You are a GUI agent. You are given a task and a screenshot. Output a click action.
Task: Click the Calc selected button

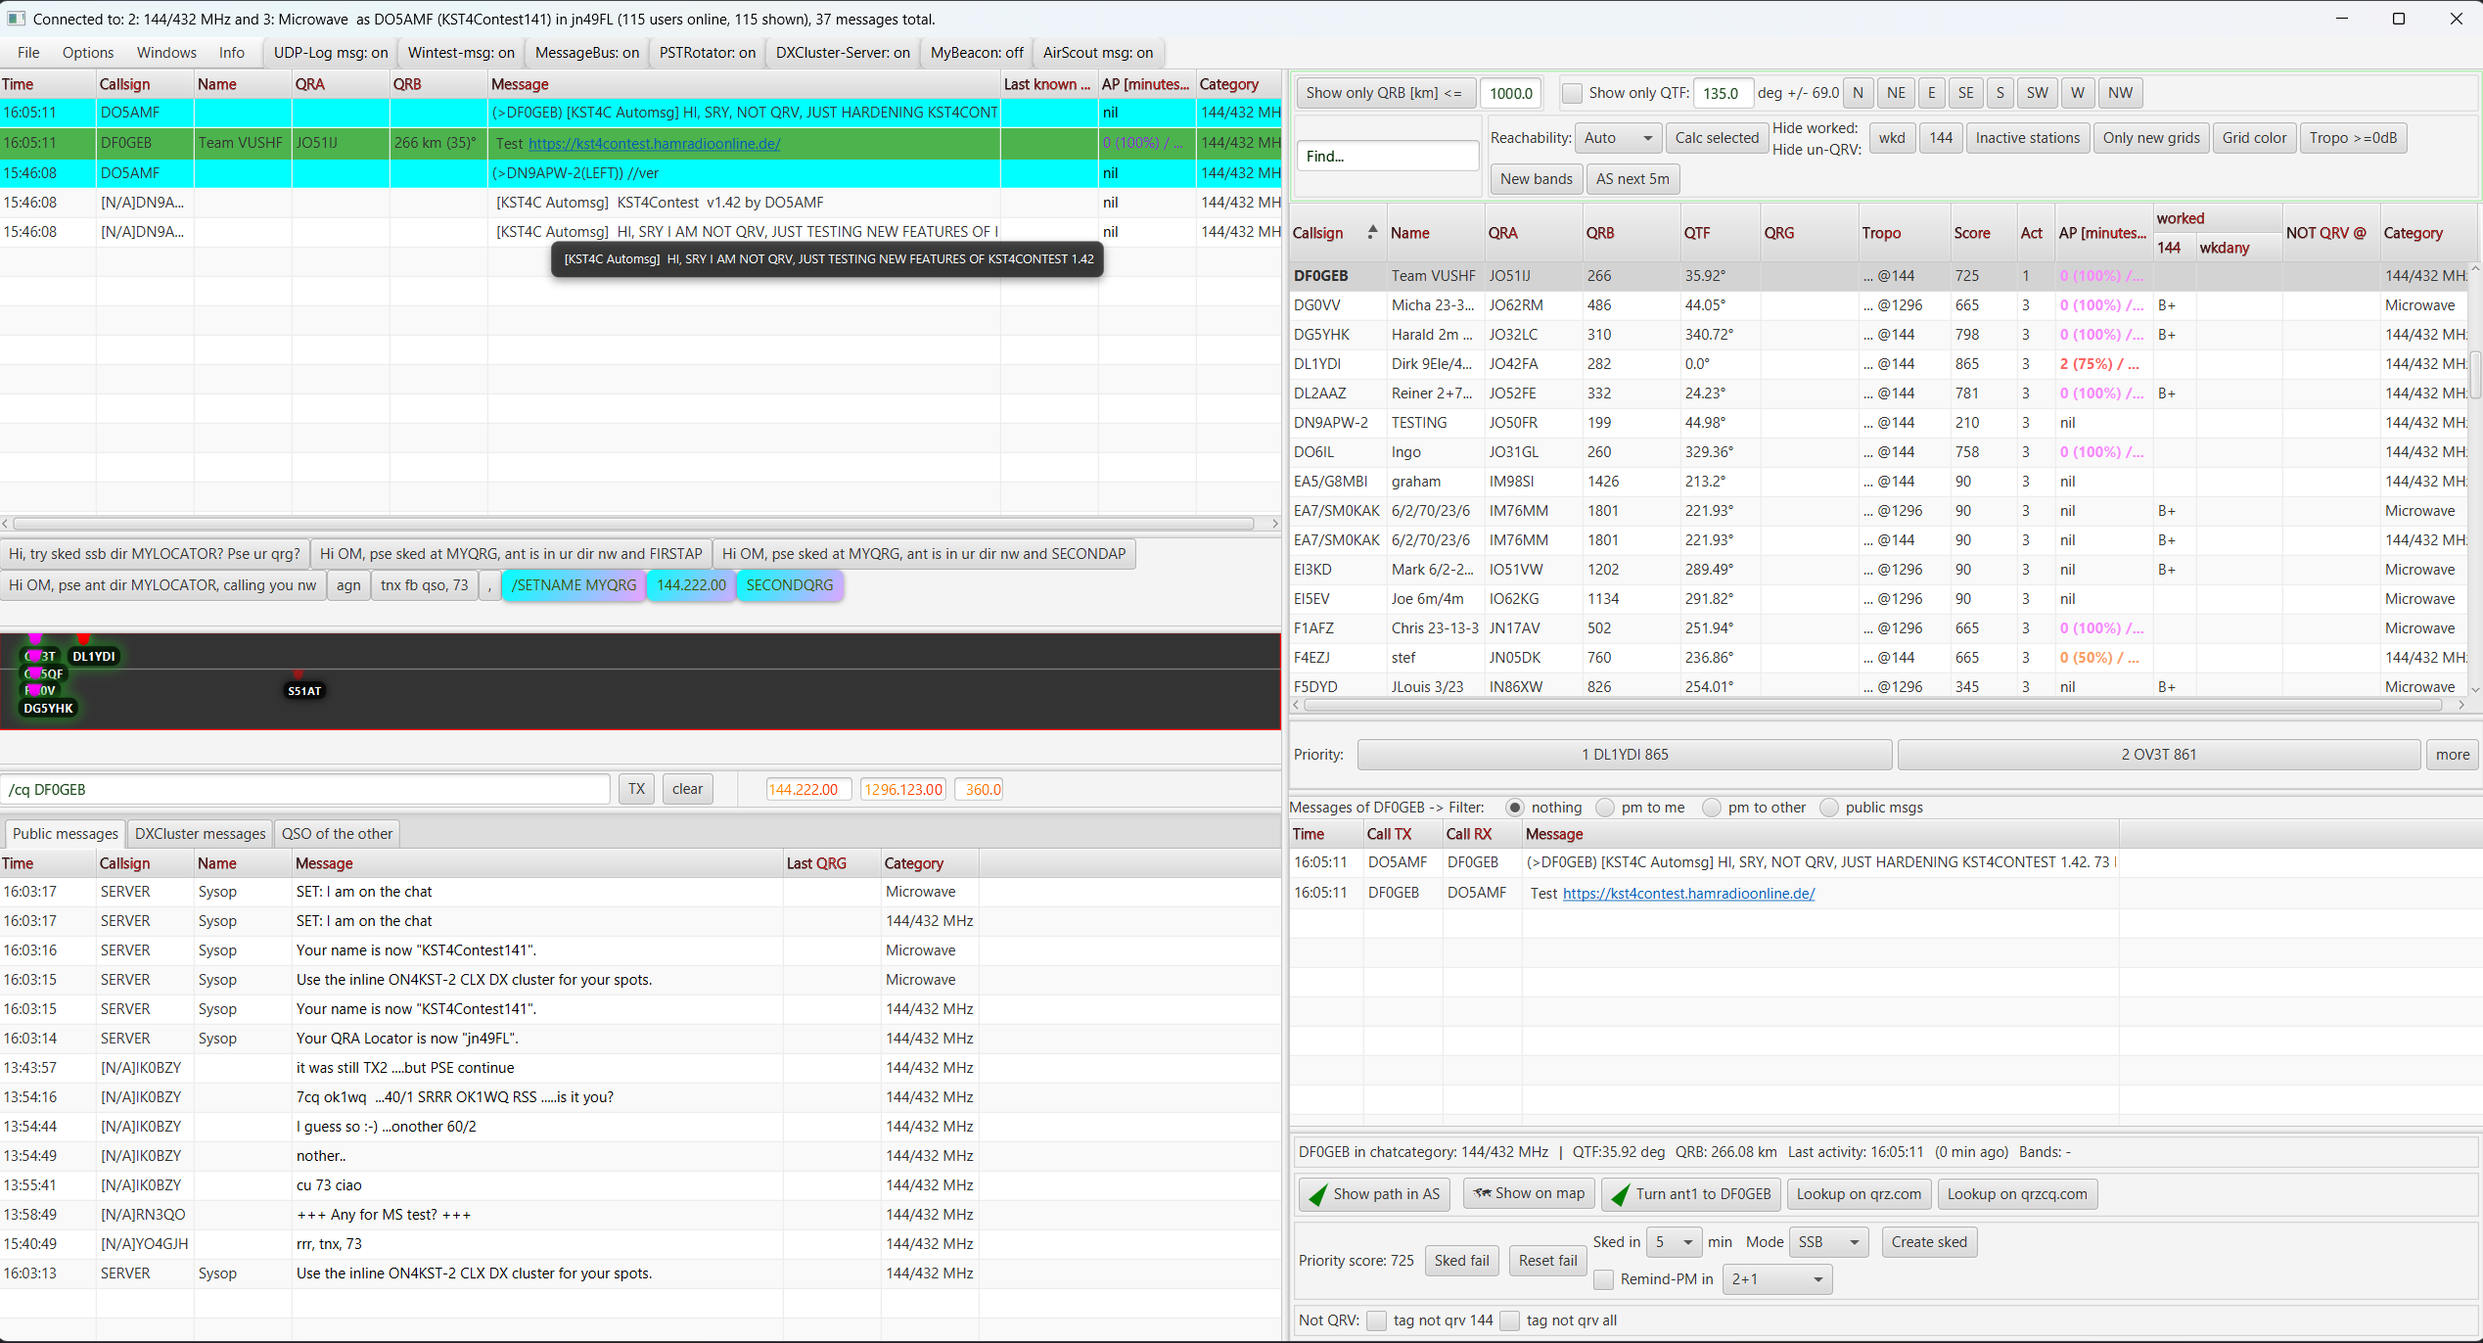tap(1717, 138)
